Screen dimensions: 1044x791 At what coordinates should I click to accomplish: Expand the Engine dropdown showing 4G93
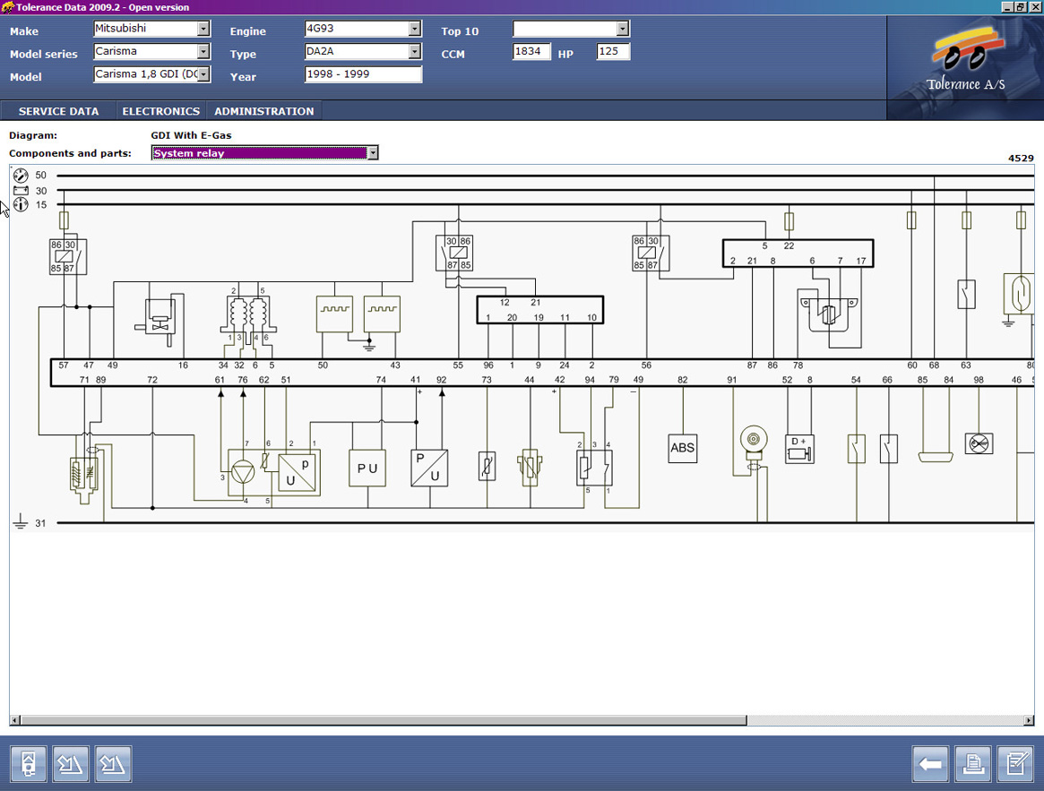[414, 29]
